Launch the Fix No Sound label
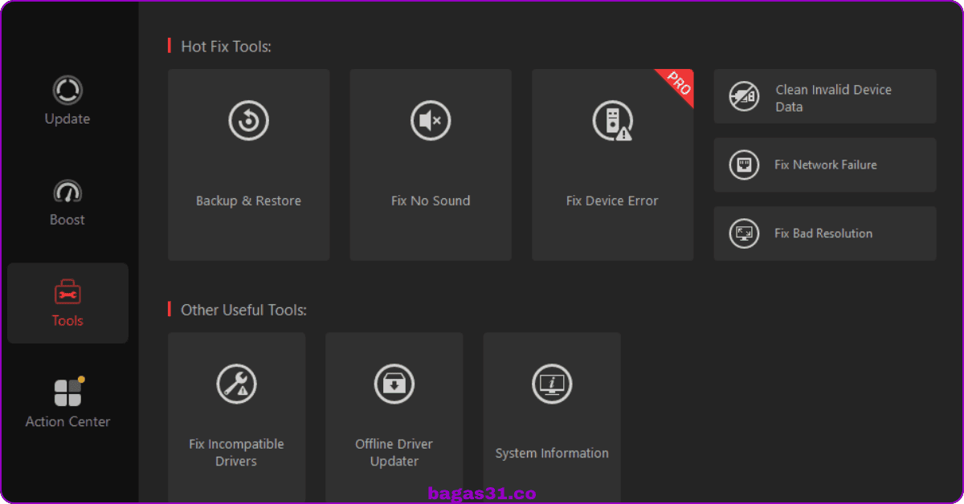 [x=431, y=201]
